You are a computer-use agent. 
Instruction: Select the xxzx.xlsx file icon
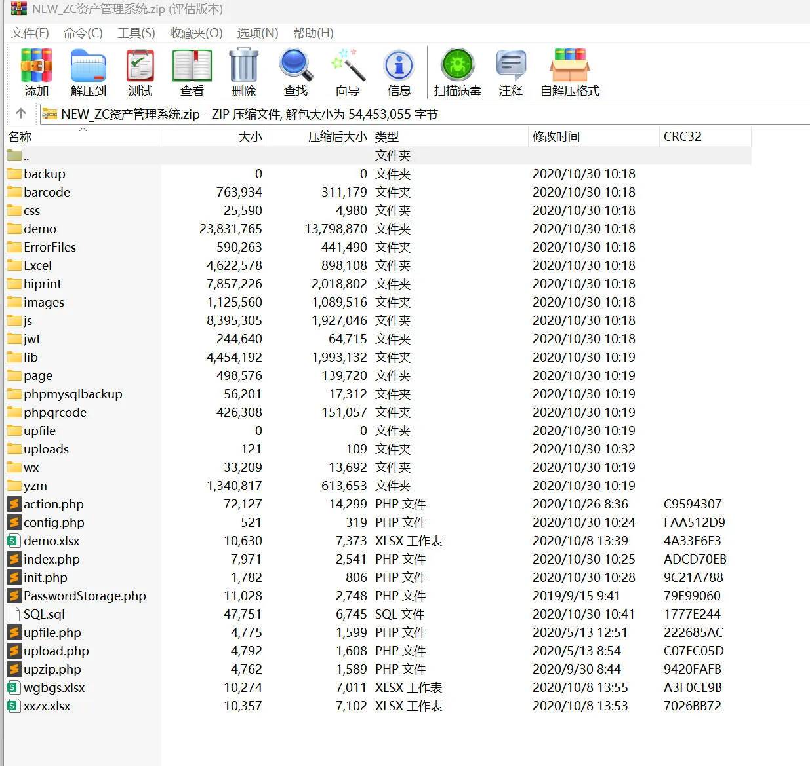[14, 706]
